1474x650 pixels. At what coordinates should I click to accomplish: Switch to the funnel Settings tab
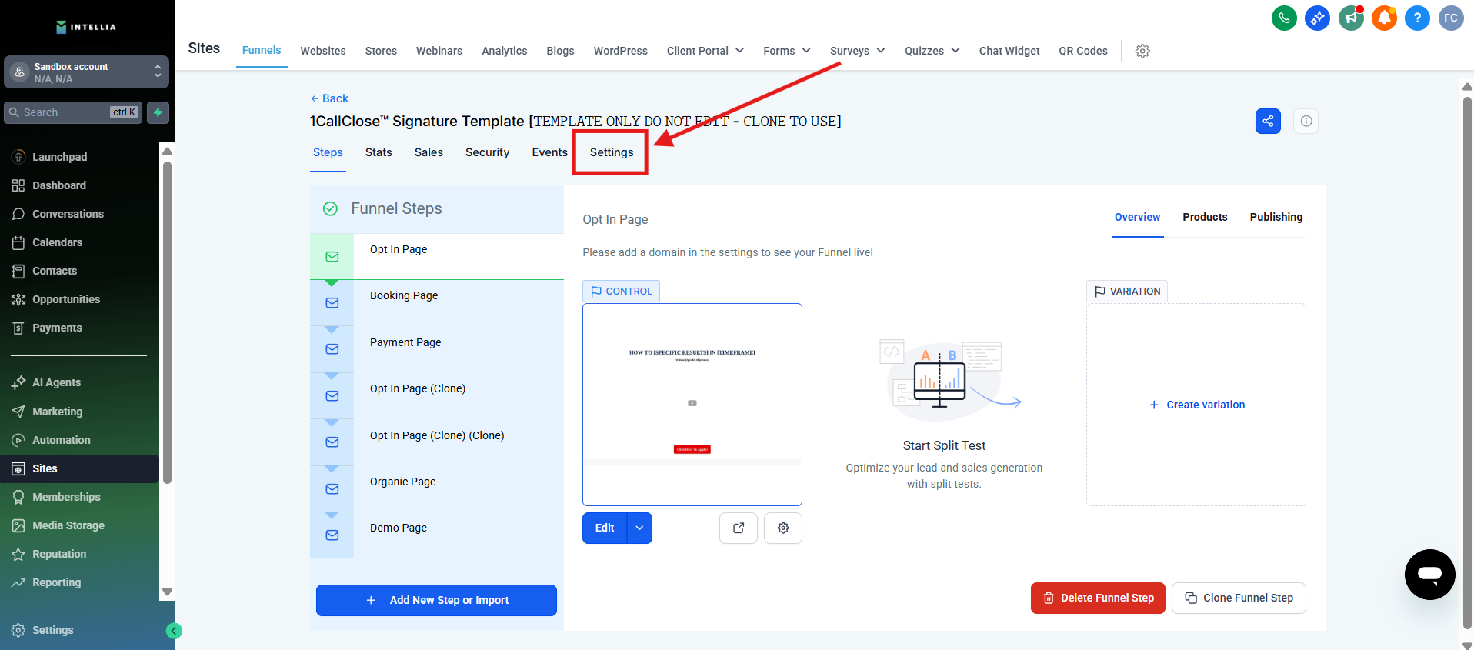[x=612, y=152]
